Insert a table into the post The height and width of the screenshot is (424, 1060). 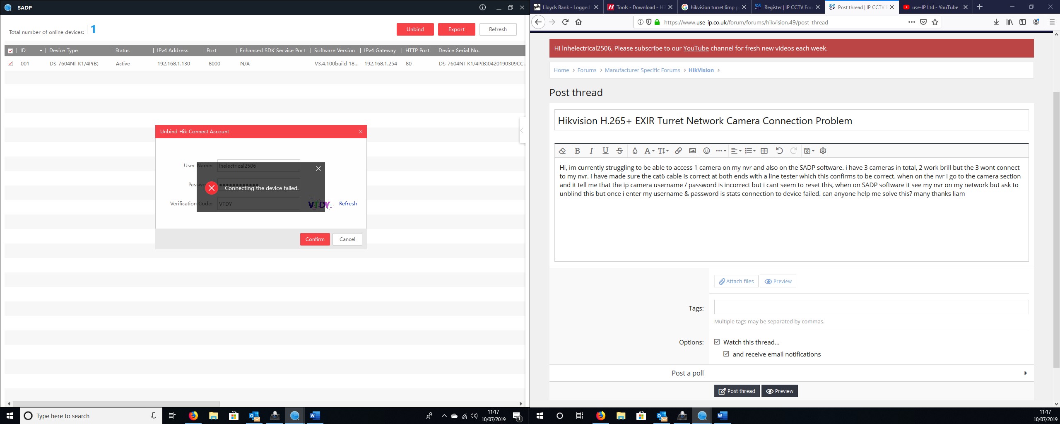[764, 151]
